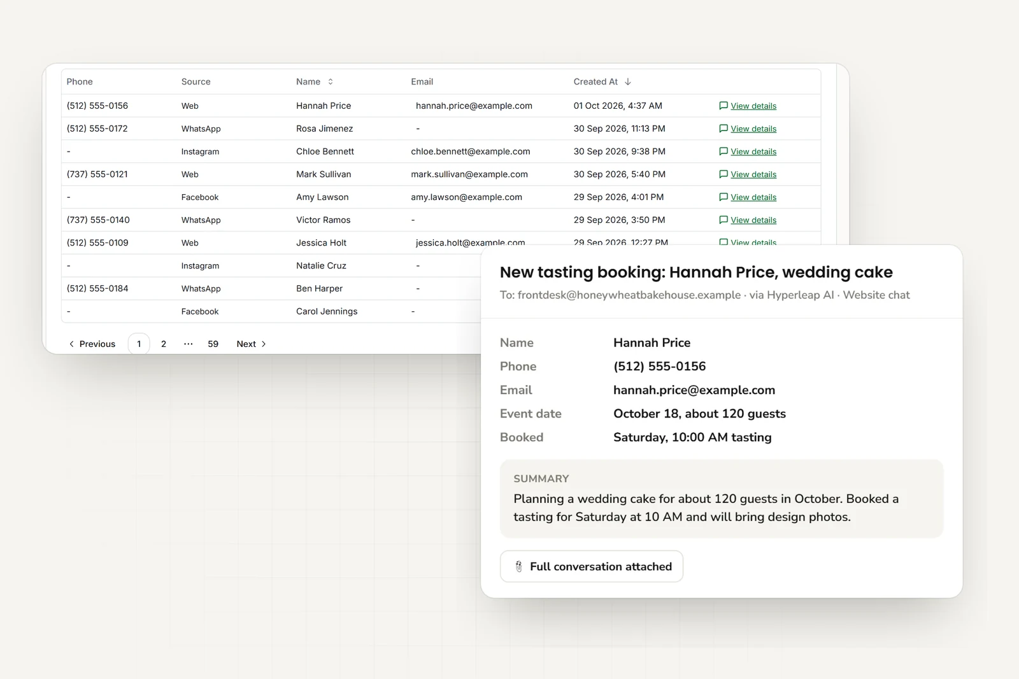This screenshot has height=679, width=1019.
Task: Open View details for Victor Ramos
Action: pos(753,221)
